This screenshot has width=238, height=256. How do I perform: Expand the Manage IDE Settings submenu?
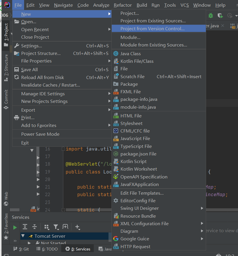click(x=62, y=94)
